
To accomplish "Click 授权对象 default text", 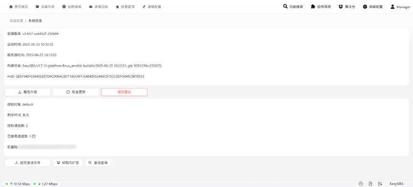I will (20, 104).
